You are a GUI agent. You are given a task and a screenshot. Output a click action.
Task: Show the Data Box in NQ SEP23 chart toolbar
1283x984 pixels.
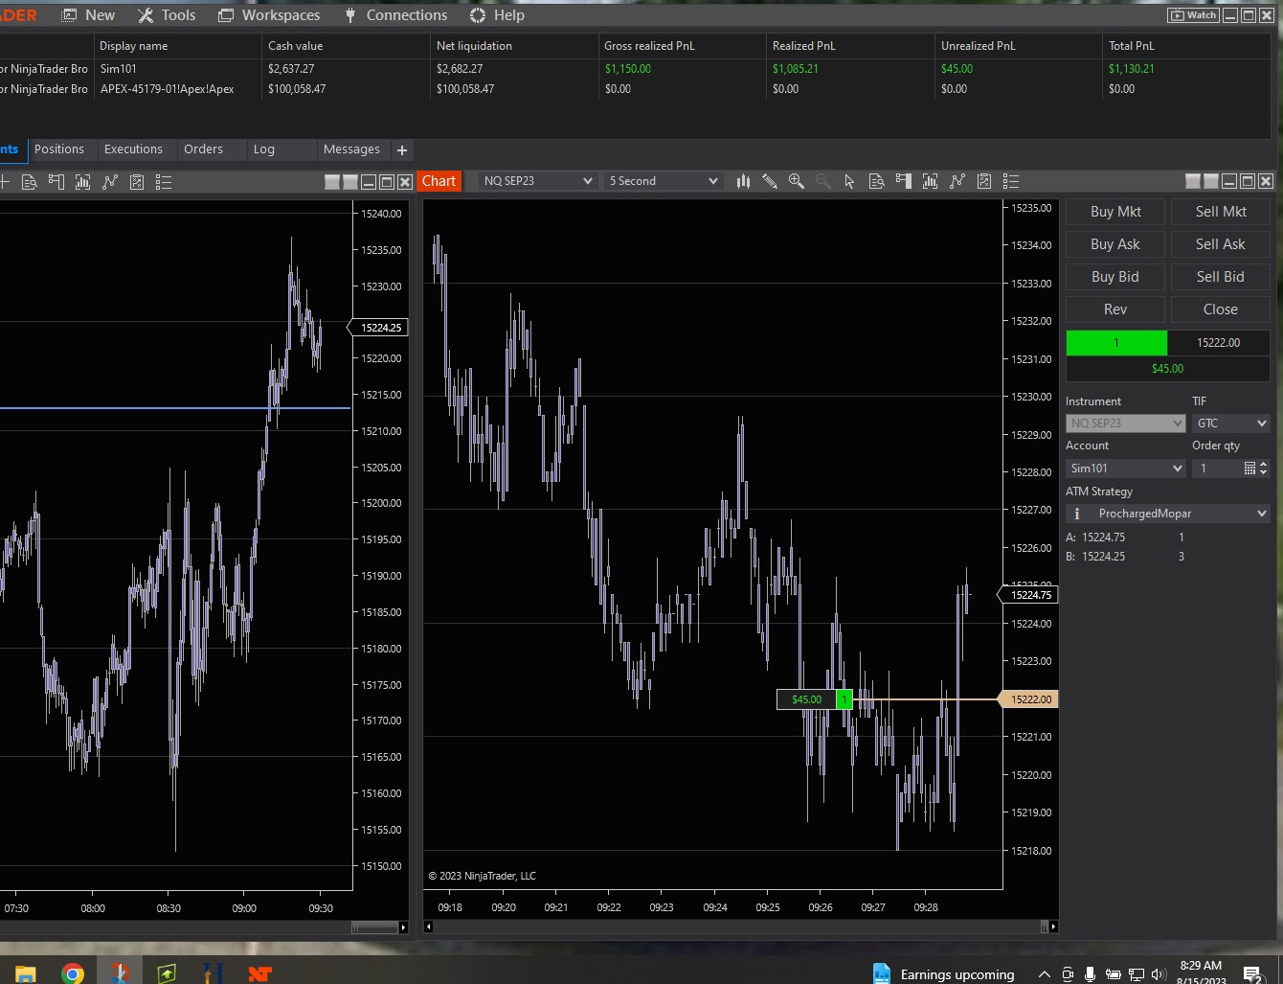point(876,181)
